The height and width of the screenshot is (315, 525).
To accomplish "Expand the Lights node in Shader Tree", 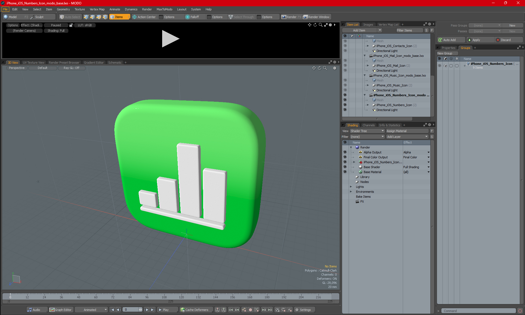I will coord(351,187).
